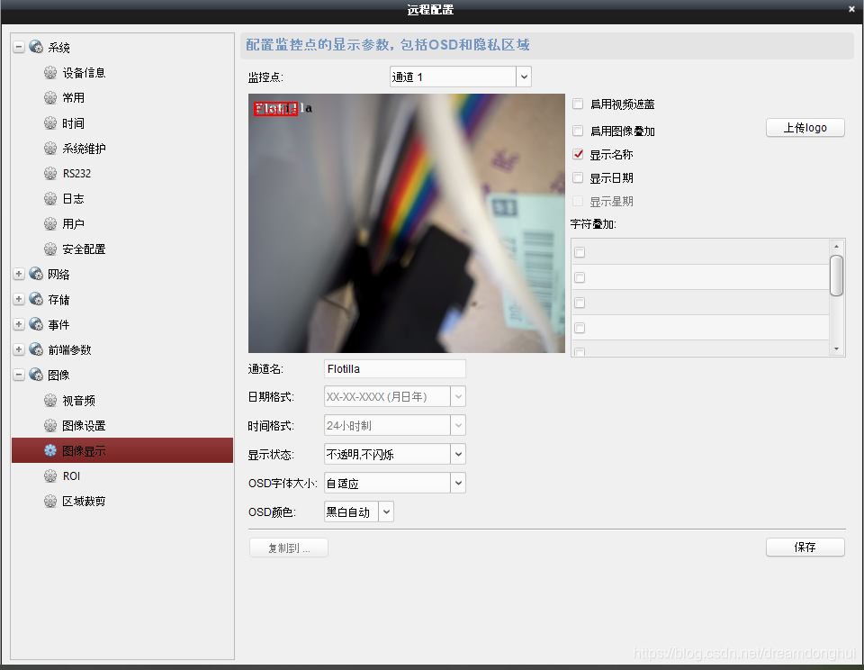Open 设备信息 settings page
This screenshot has width=864, height=670.
[84, 73]
